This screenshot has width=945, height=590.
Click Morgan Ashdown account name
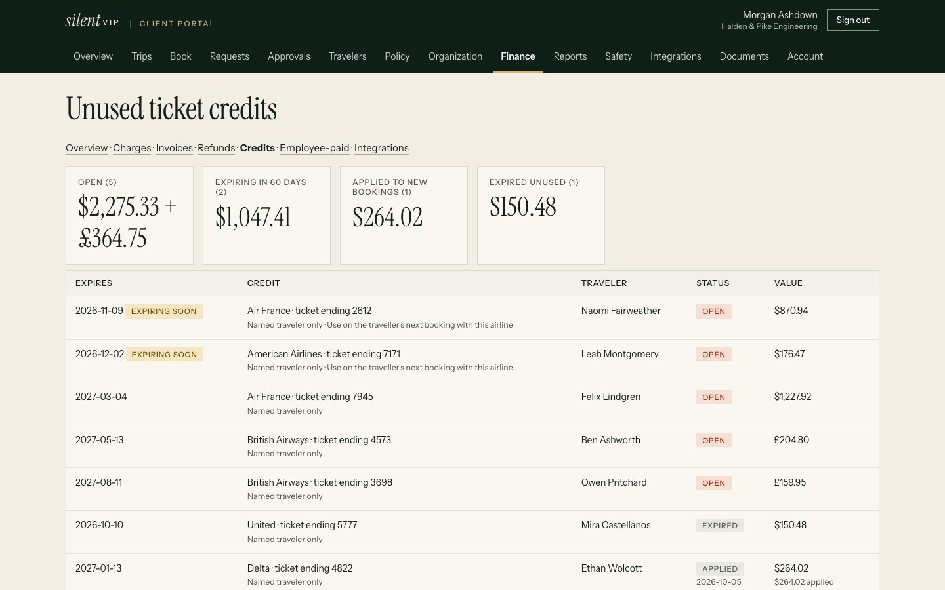[x=780, y=15]
